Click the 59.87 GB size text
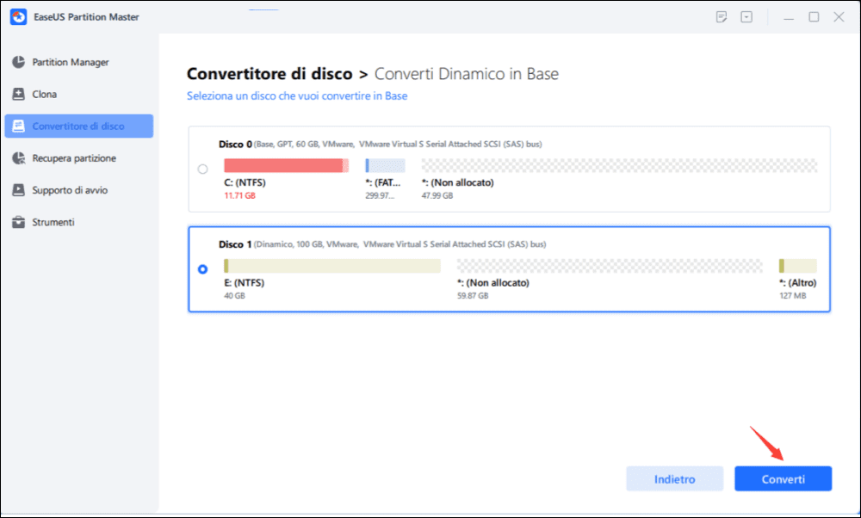The width and height of the screenshot is (861, 518). (x=473, y=296)
